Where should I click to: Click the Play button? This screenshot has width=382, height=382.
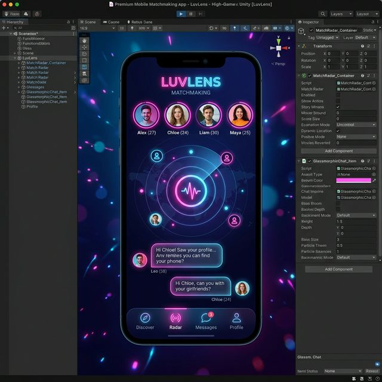pyautogui.click(x=181, y=14)
